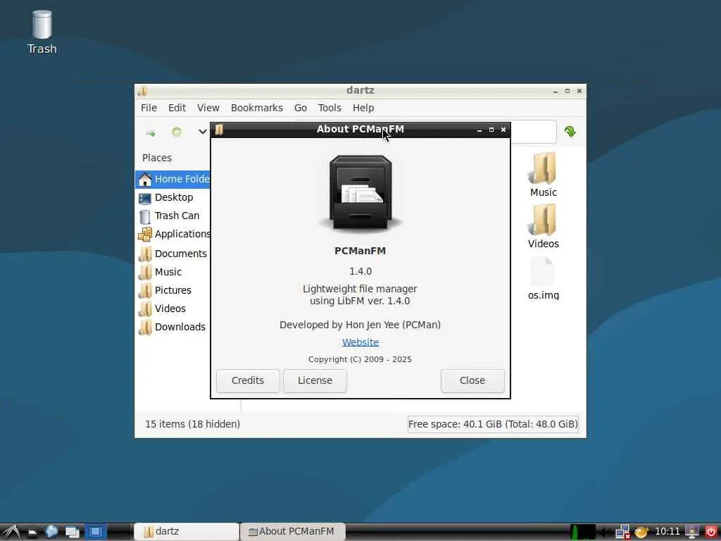The image size is (721, 541).
Task: Click the 10:11 clock
Action: click(667, 532)
